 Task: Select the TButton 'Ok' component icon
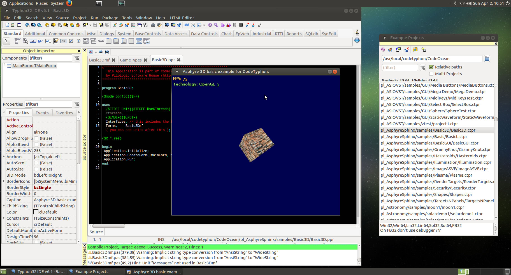click(x=33, y=41)
